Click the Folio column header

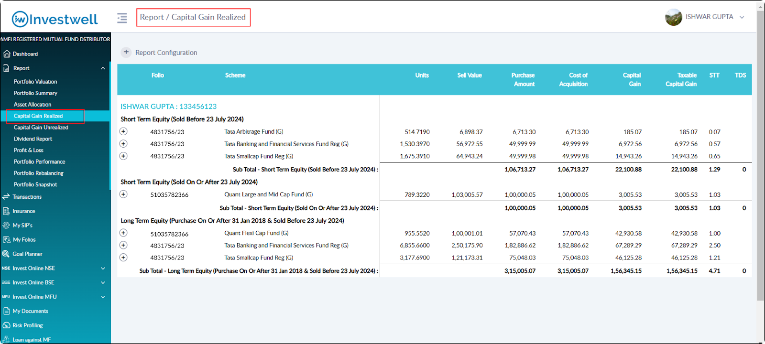158,75
